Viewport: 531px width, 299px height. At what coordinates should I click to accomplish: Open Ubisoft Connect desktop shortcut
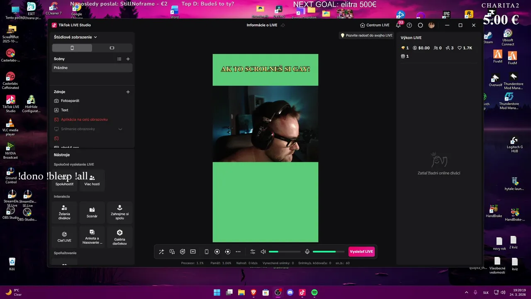point(508,38)
